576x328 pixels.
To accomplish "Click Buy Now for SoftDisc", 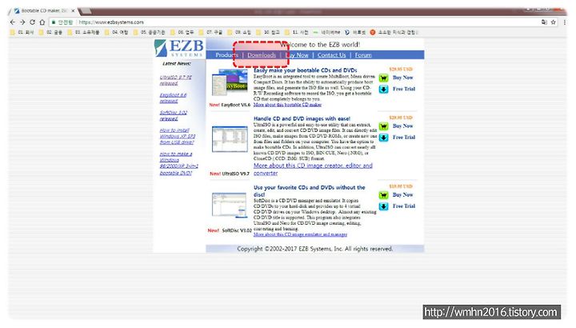I will 403,194.
